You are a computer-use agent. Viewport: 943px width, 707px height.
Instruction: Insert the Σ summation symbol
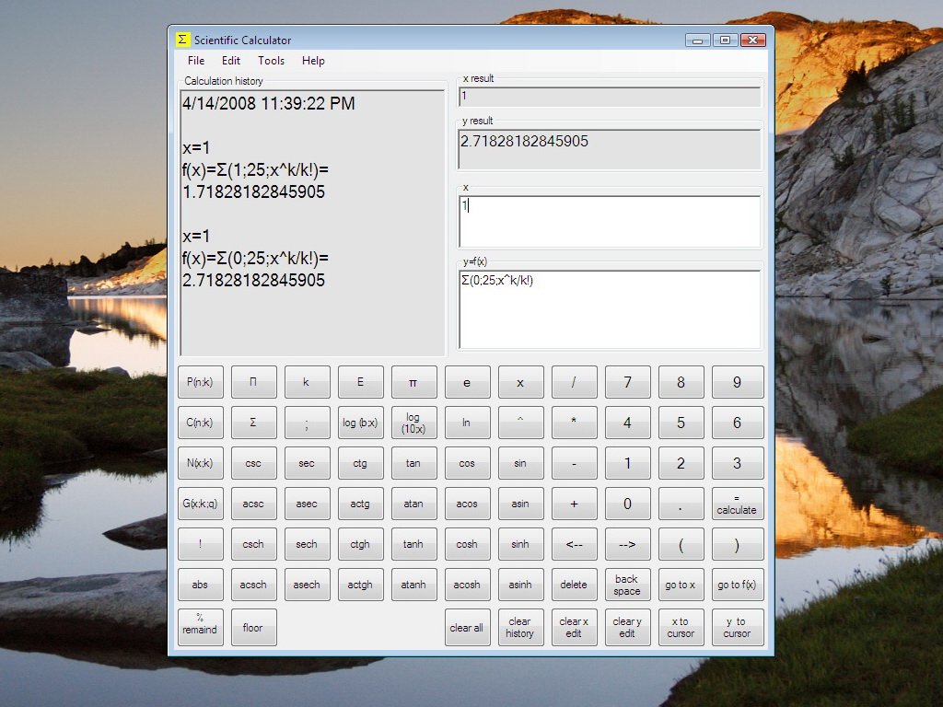tap(253, 423)
